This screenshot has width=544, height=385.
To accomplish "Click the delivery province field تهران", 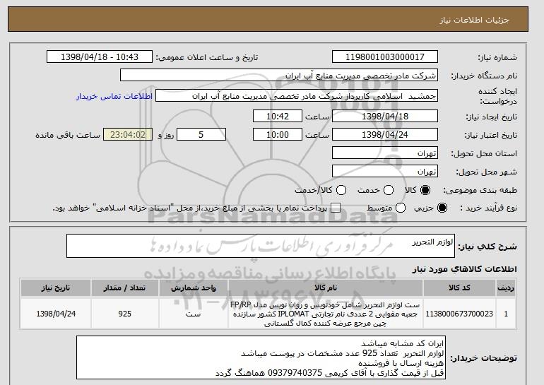I will (x=385, y=153).
